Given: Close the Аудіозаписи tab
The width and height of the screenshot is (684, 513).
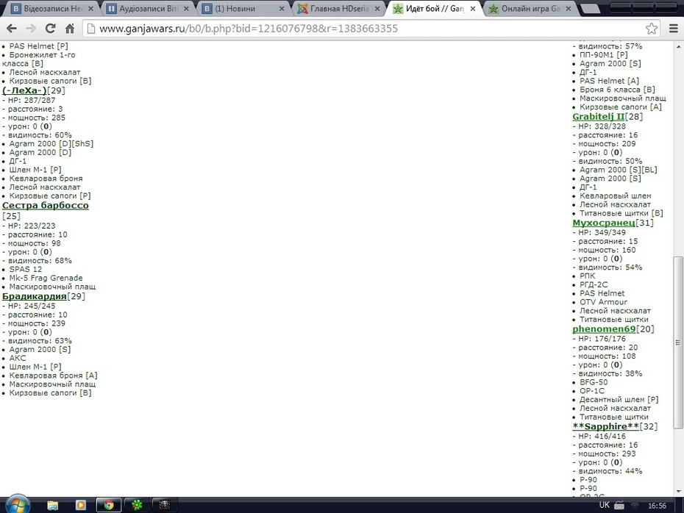Looking at the screenshot, I should point(186,9).
